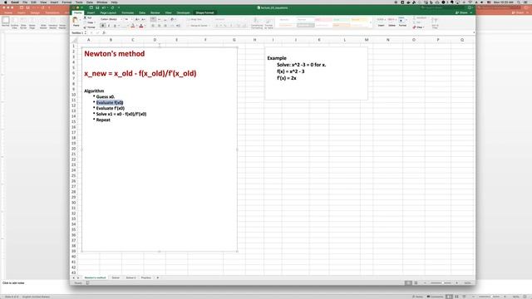Click the Search Sheet field in Excel
Image resolution: width=532 pixels, height=299 pixels.
coord(442,7)
